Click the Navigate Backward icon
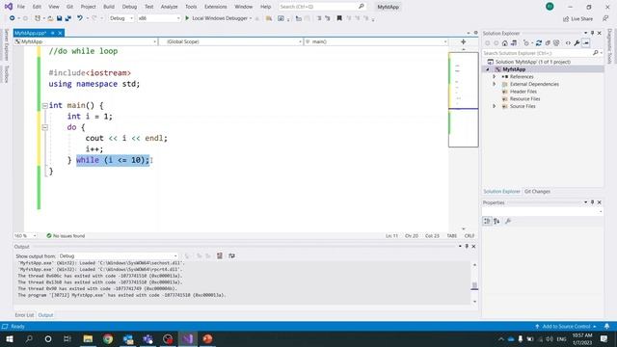This screenshot has height=347, width=617. [13, 18]
